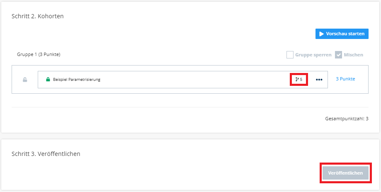Open the three-dot options menu for the question
381x192 pixels.
pyautogui.click(x=319, y=80)
